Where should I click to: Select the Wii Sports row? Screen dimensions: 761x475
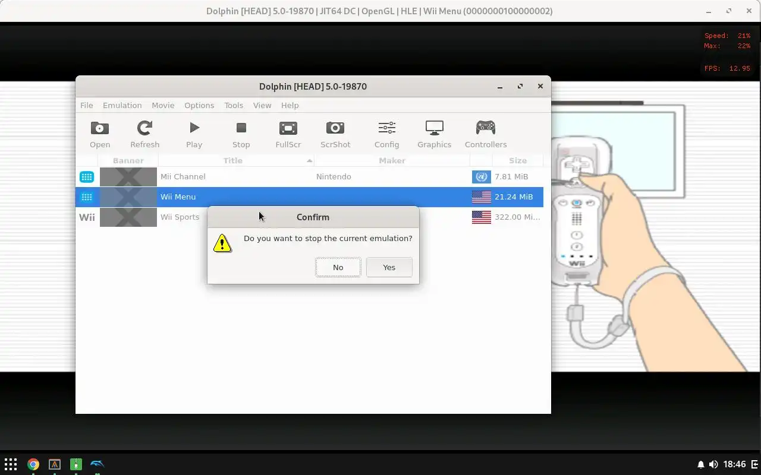pyautogui.click(x=309, y=217)
